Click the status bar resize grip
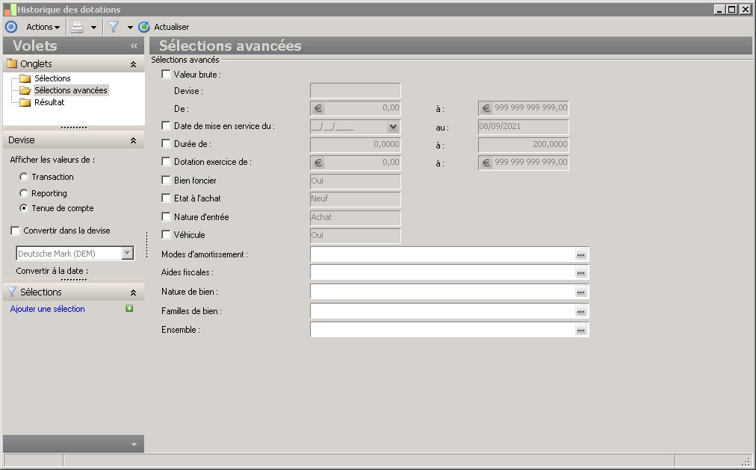Image resolution: width=756 pixels, height=470 pixels. (x=746, y=461)
